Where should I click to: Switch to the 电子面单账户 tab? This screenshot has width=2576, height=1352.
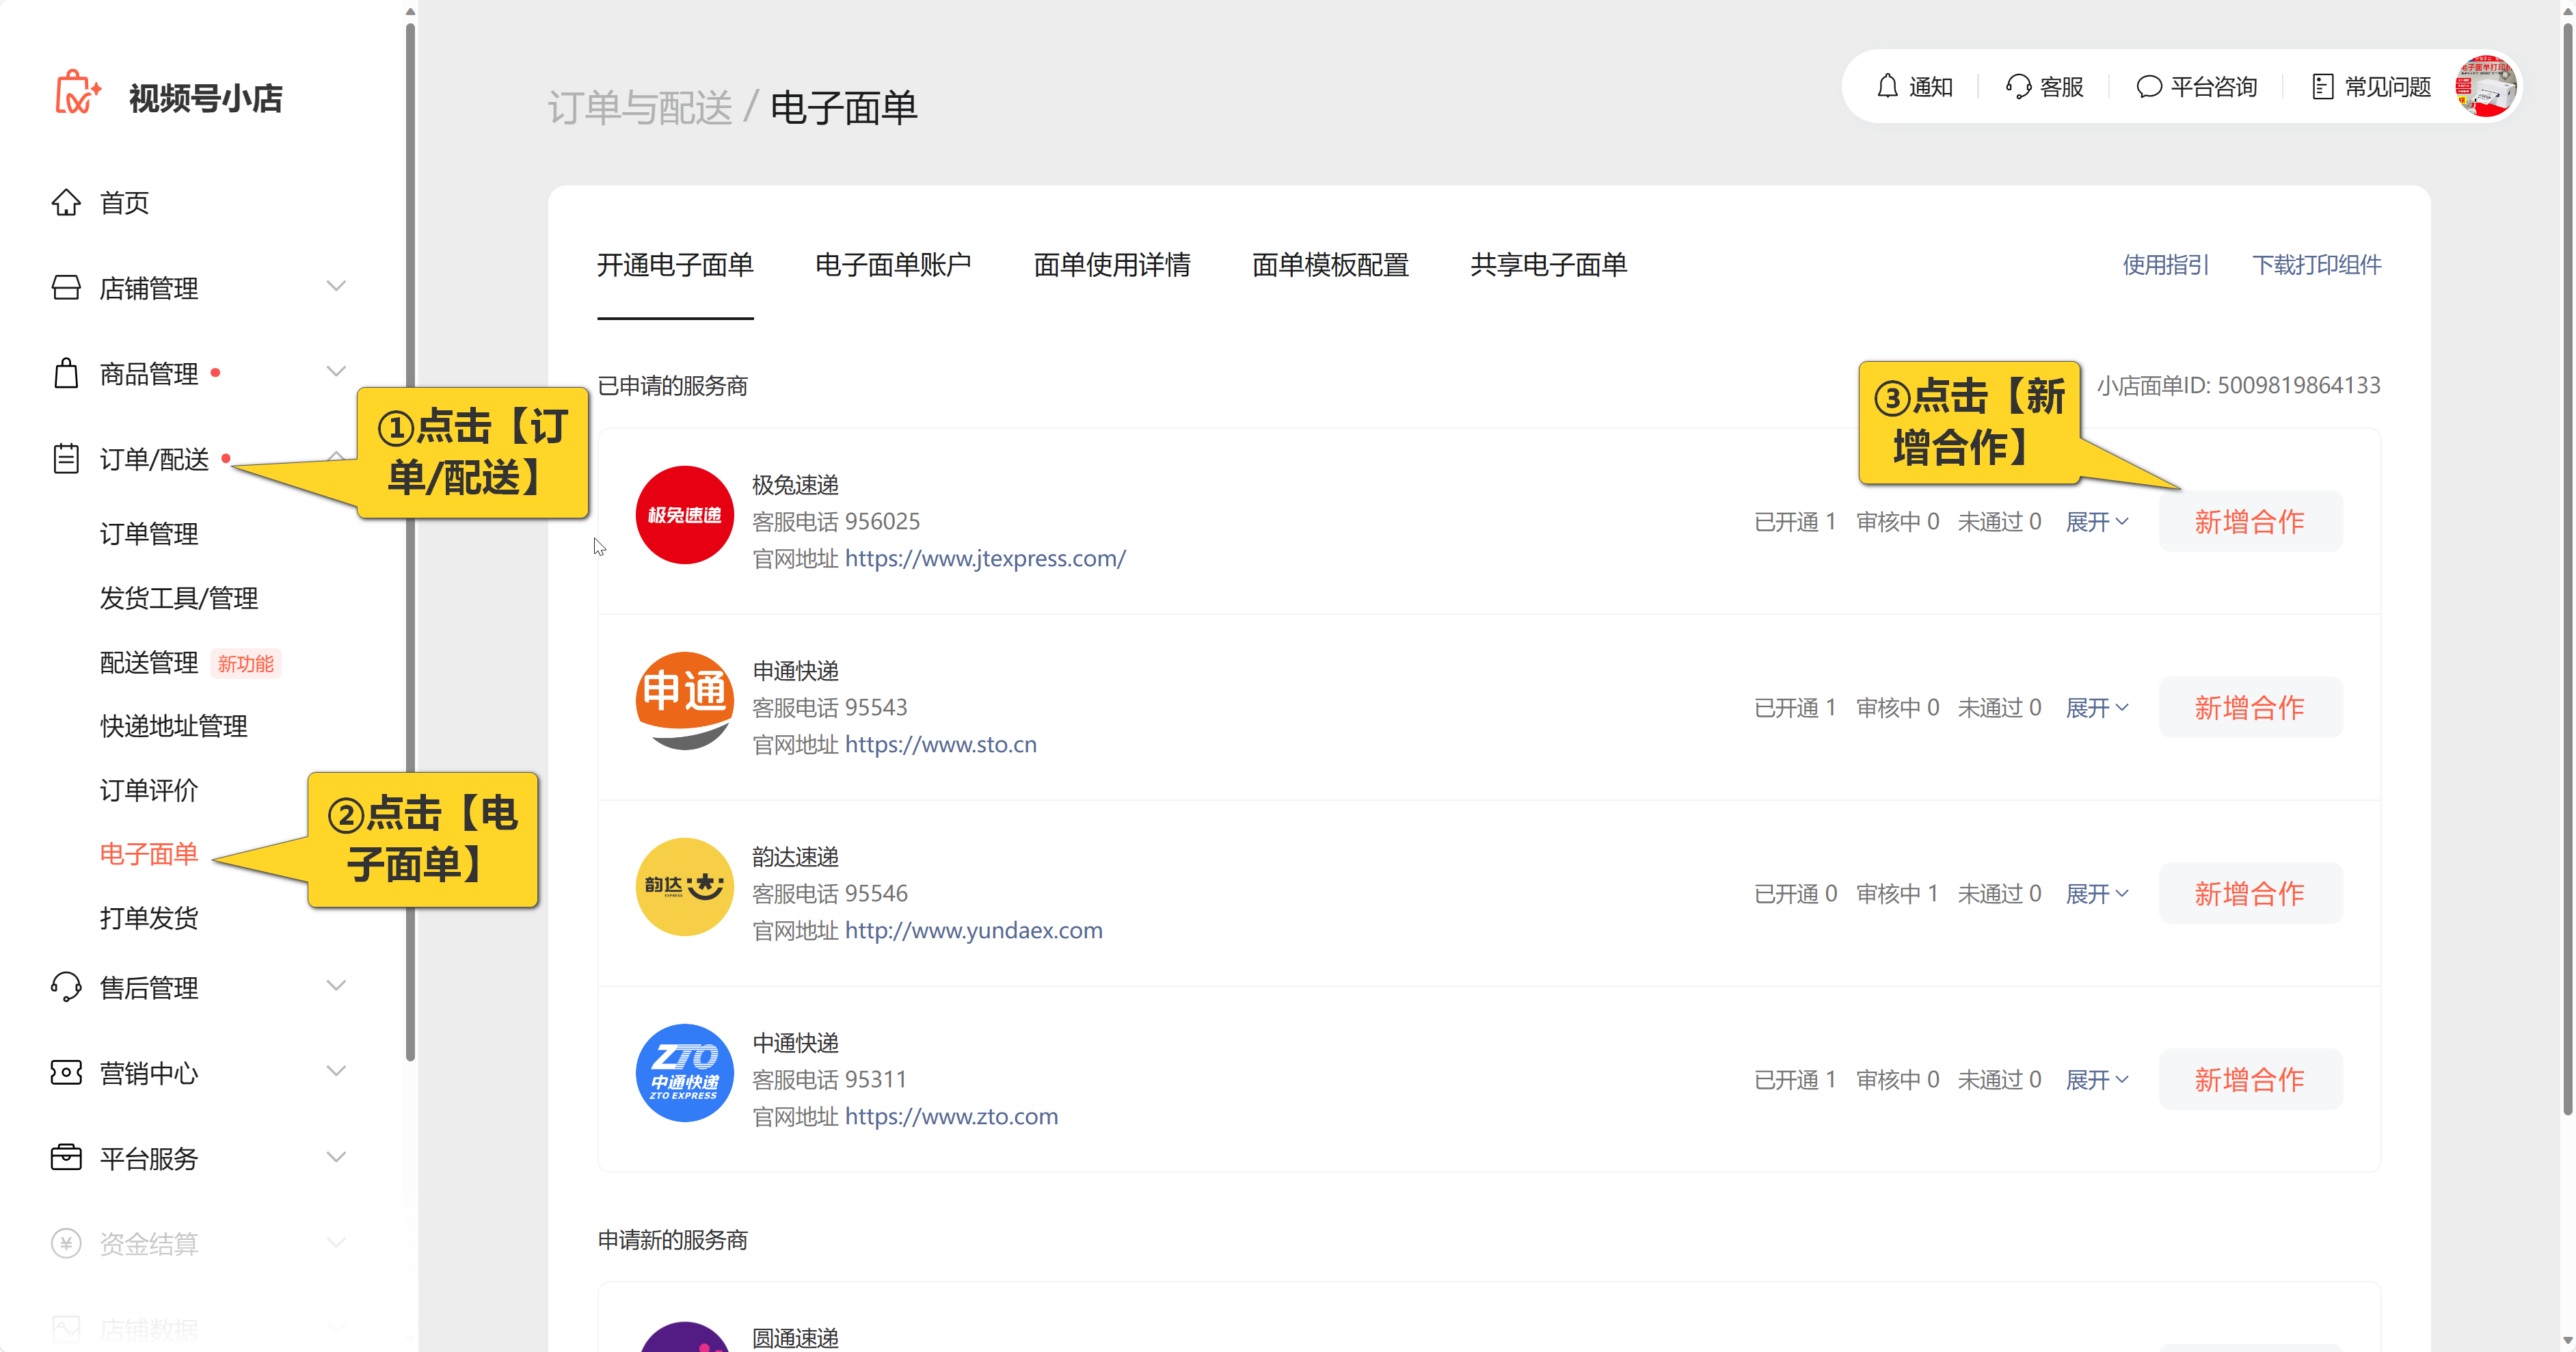pos(893,265)
